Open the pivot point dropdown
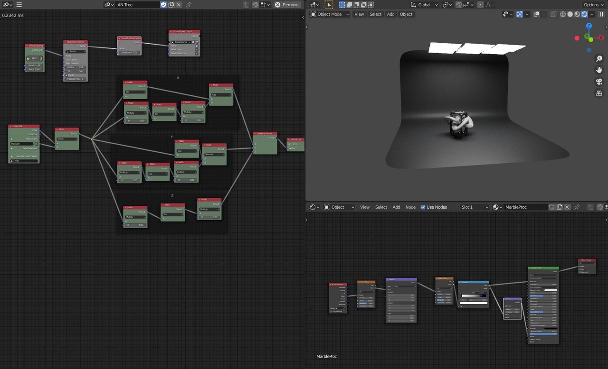The image size is (608, 369). (x=447, y=5)
